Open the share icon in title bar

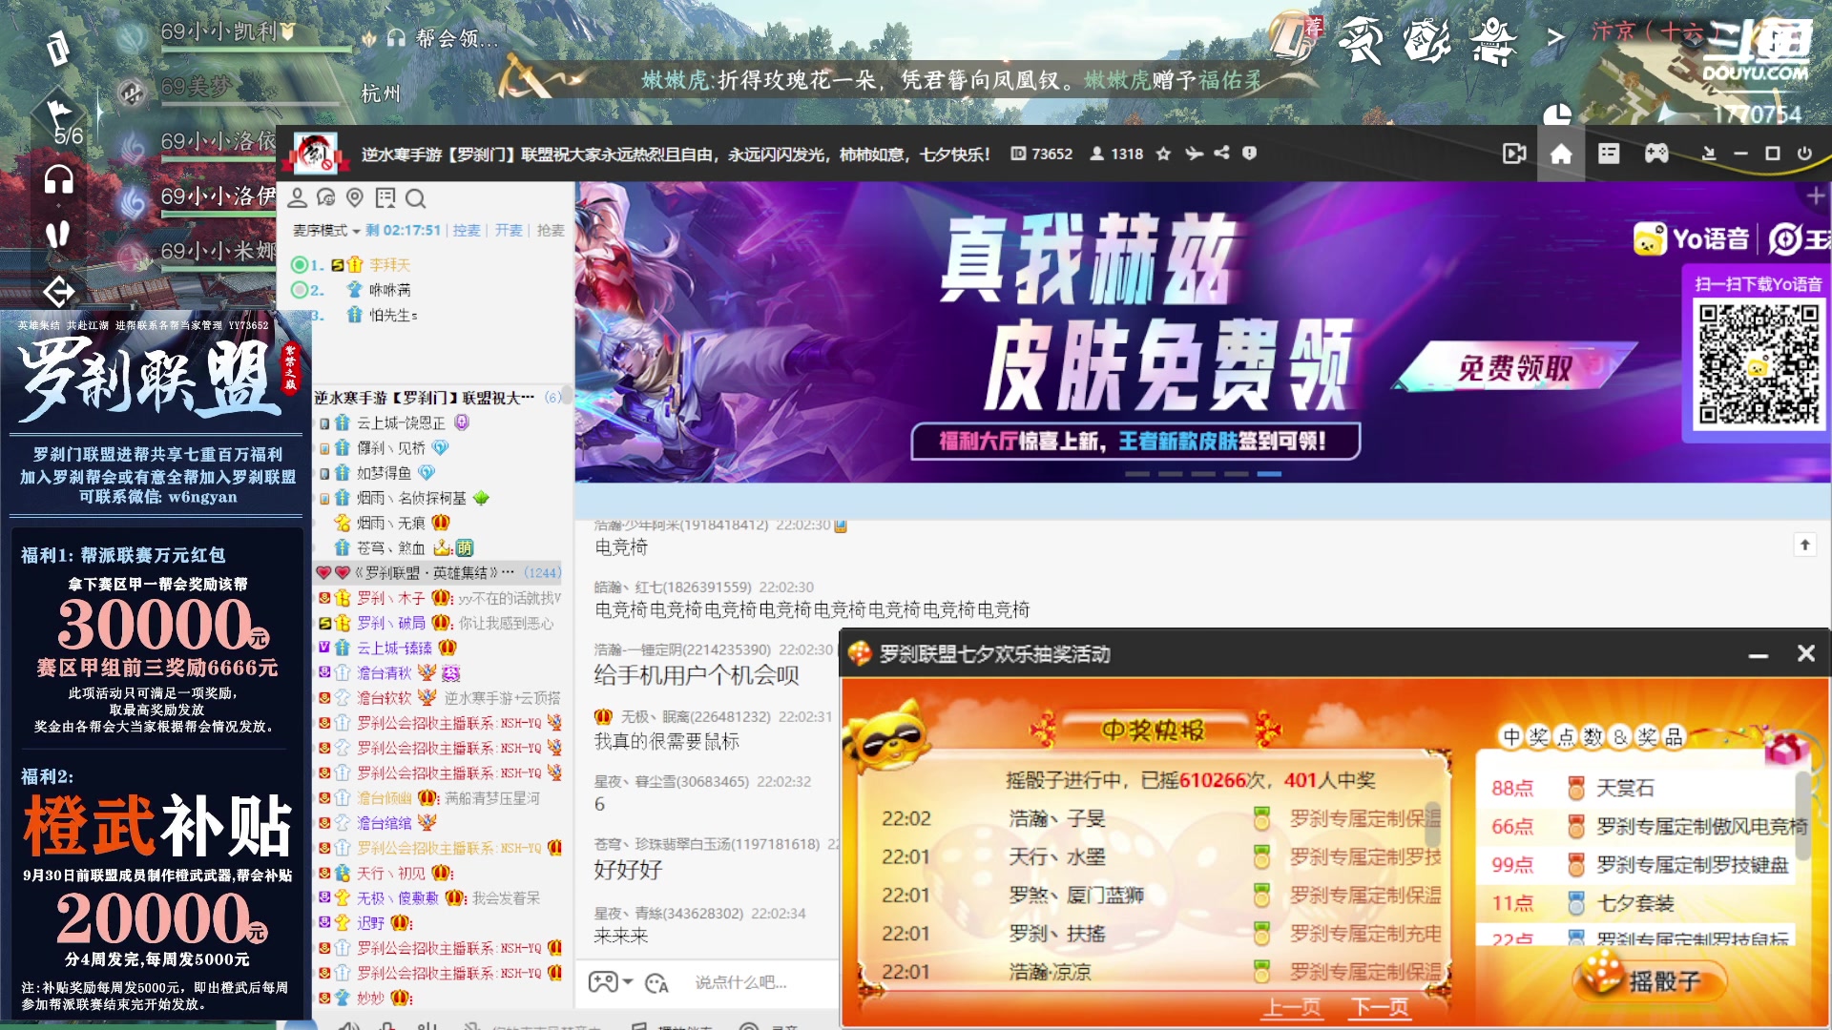pyautogui.click(x=1221, y=154)
